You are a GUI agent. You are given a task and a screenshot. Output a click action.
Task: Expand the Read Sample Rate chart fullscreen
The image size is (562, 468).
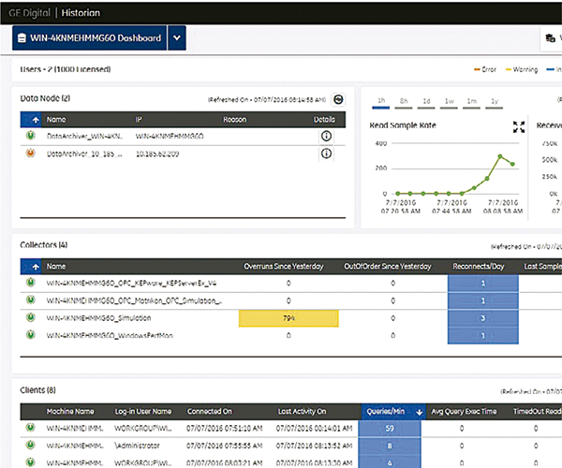coord(519,126)
